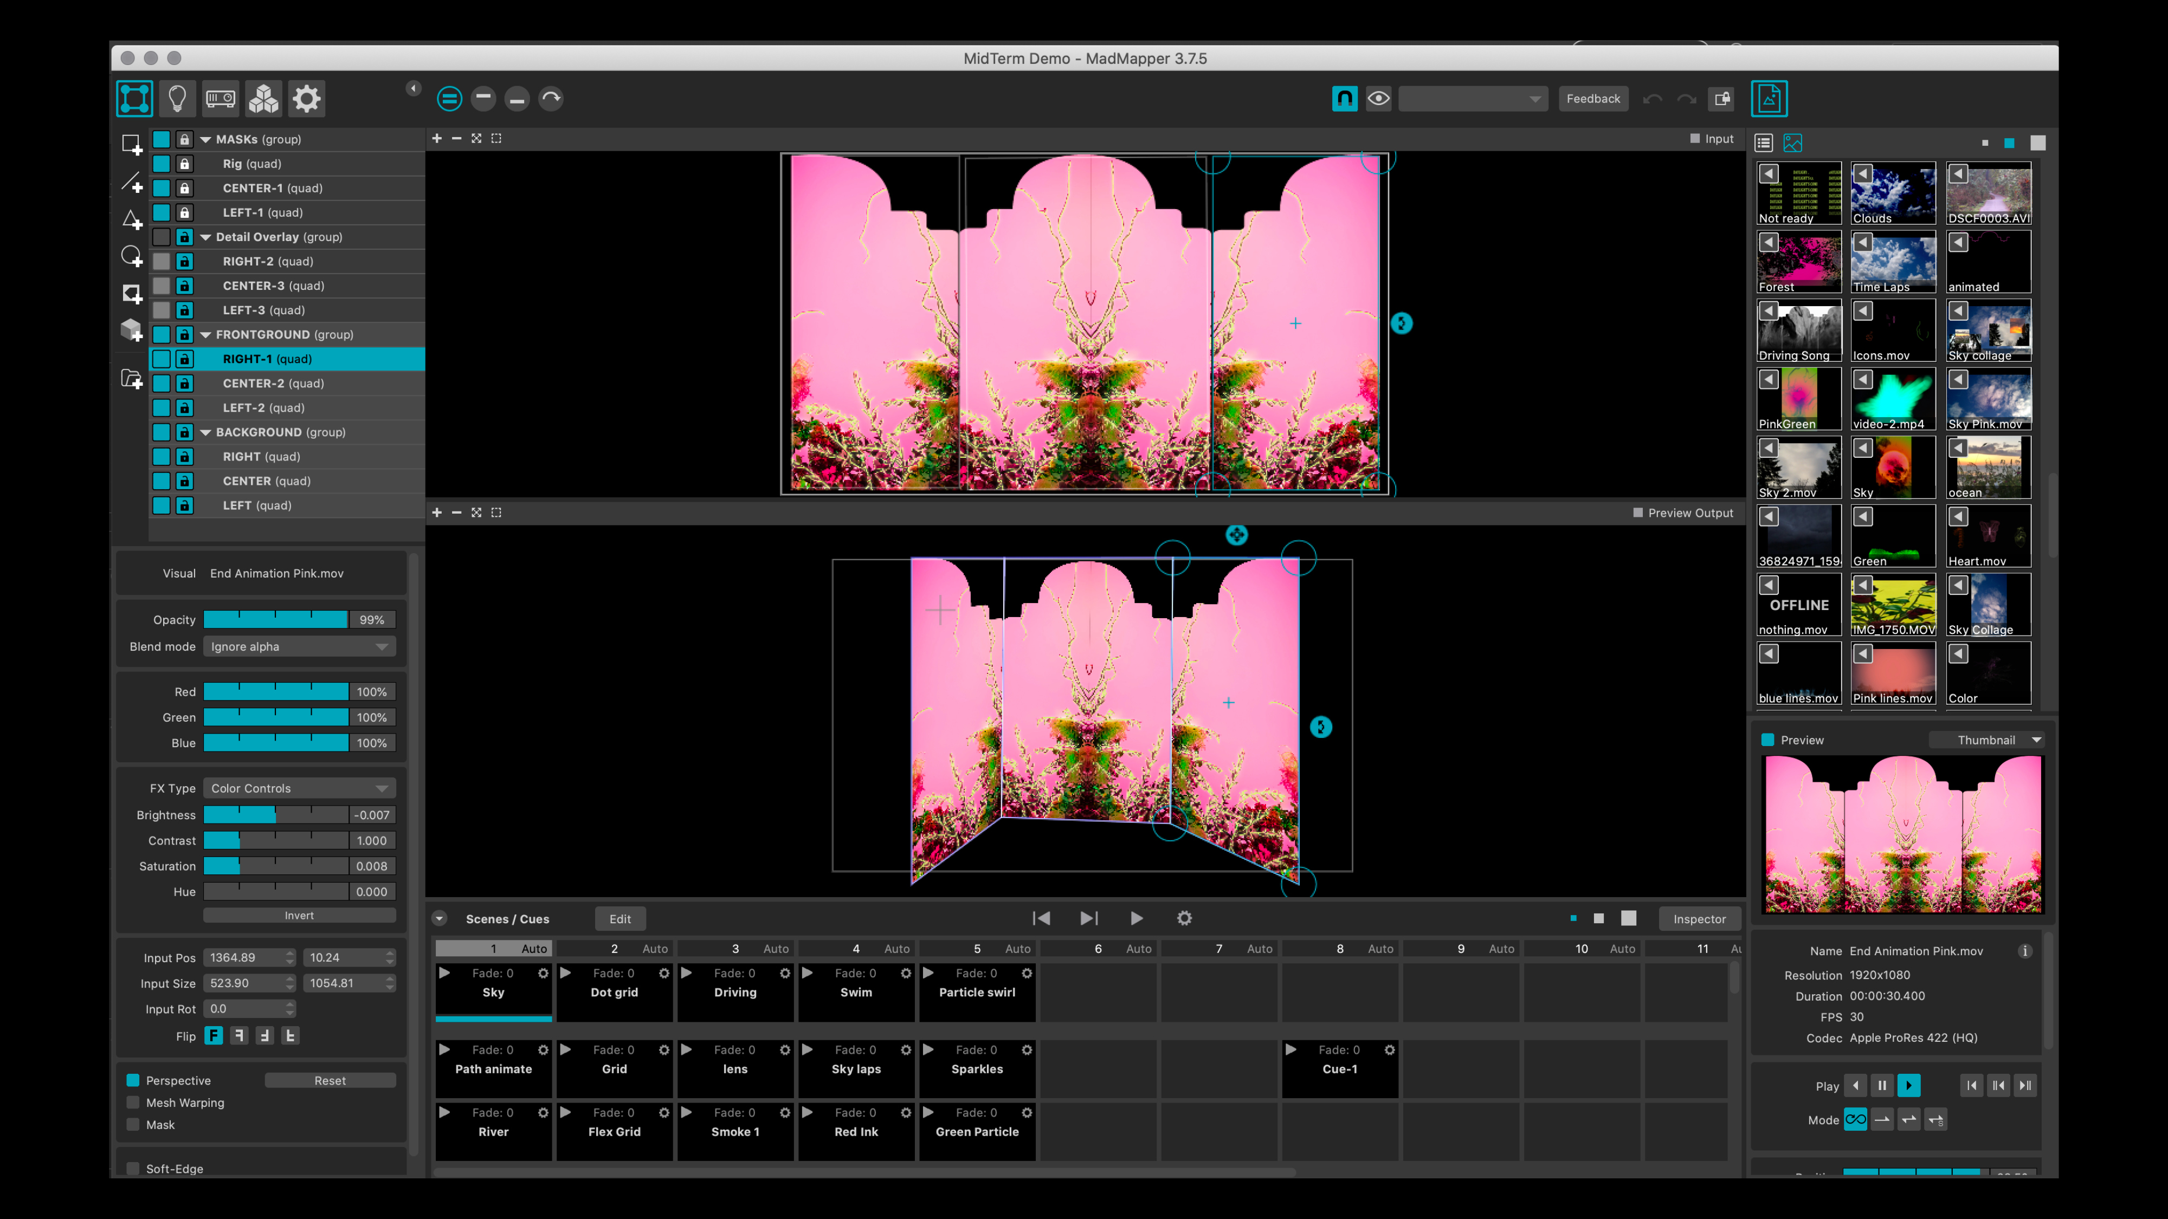
Task: Open cue settings gear in transport bar
Action: [1184, 918]
